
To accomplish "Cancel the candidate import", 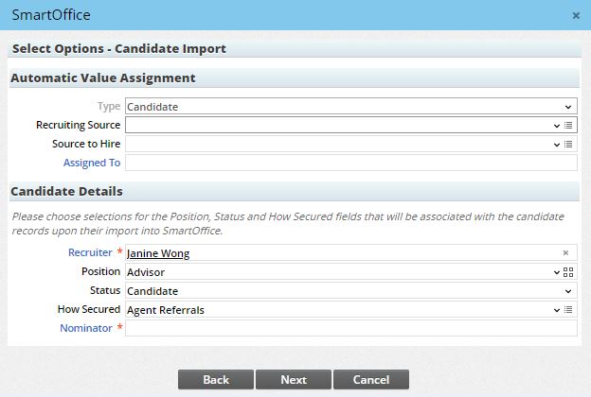I will tap(371, 379).
